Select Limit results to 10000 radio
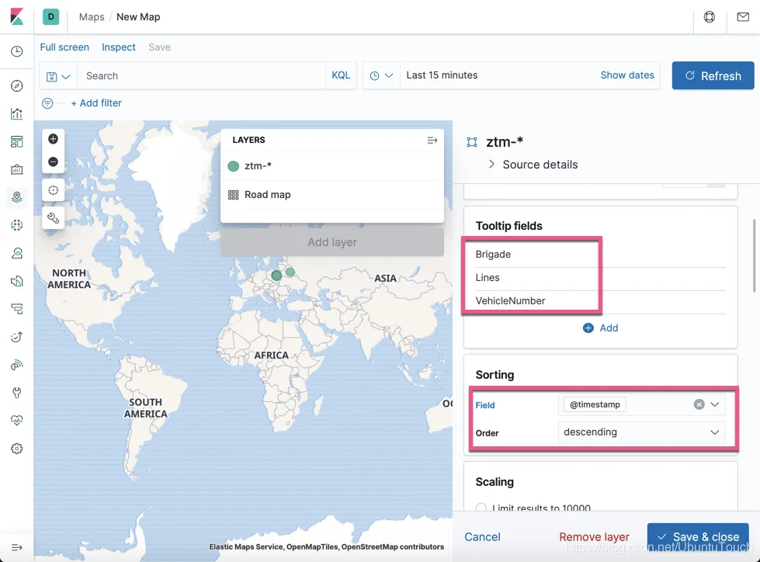Image resolution: width=760 pixels, height=562 pixels. click(x=481, y=508)
